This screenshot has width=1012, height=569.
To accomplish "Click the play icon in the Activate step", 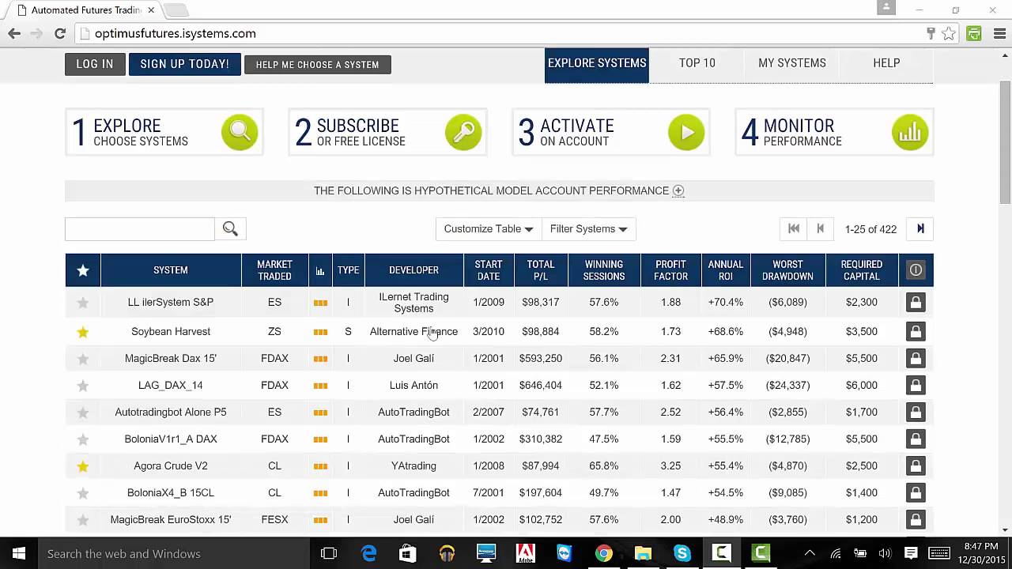I will click(x=686, y=132).
